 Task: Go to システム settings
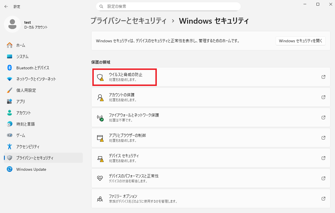click(43, 56)
